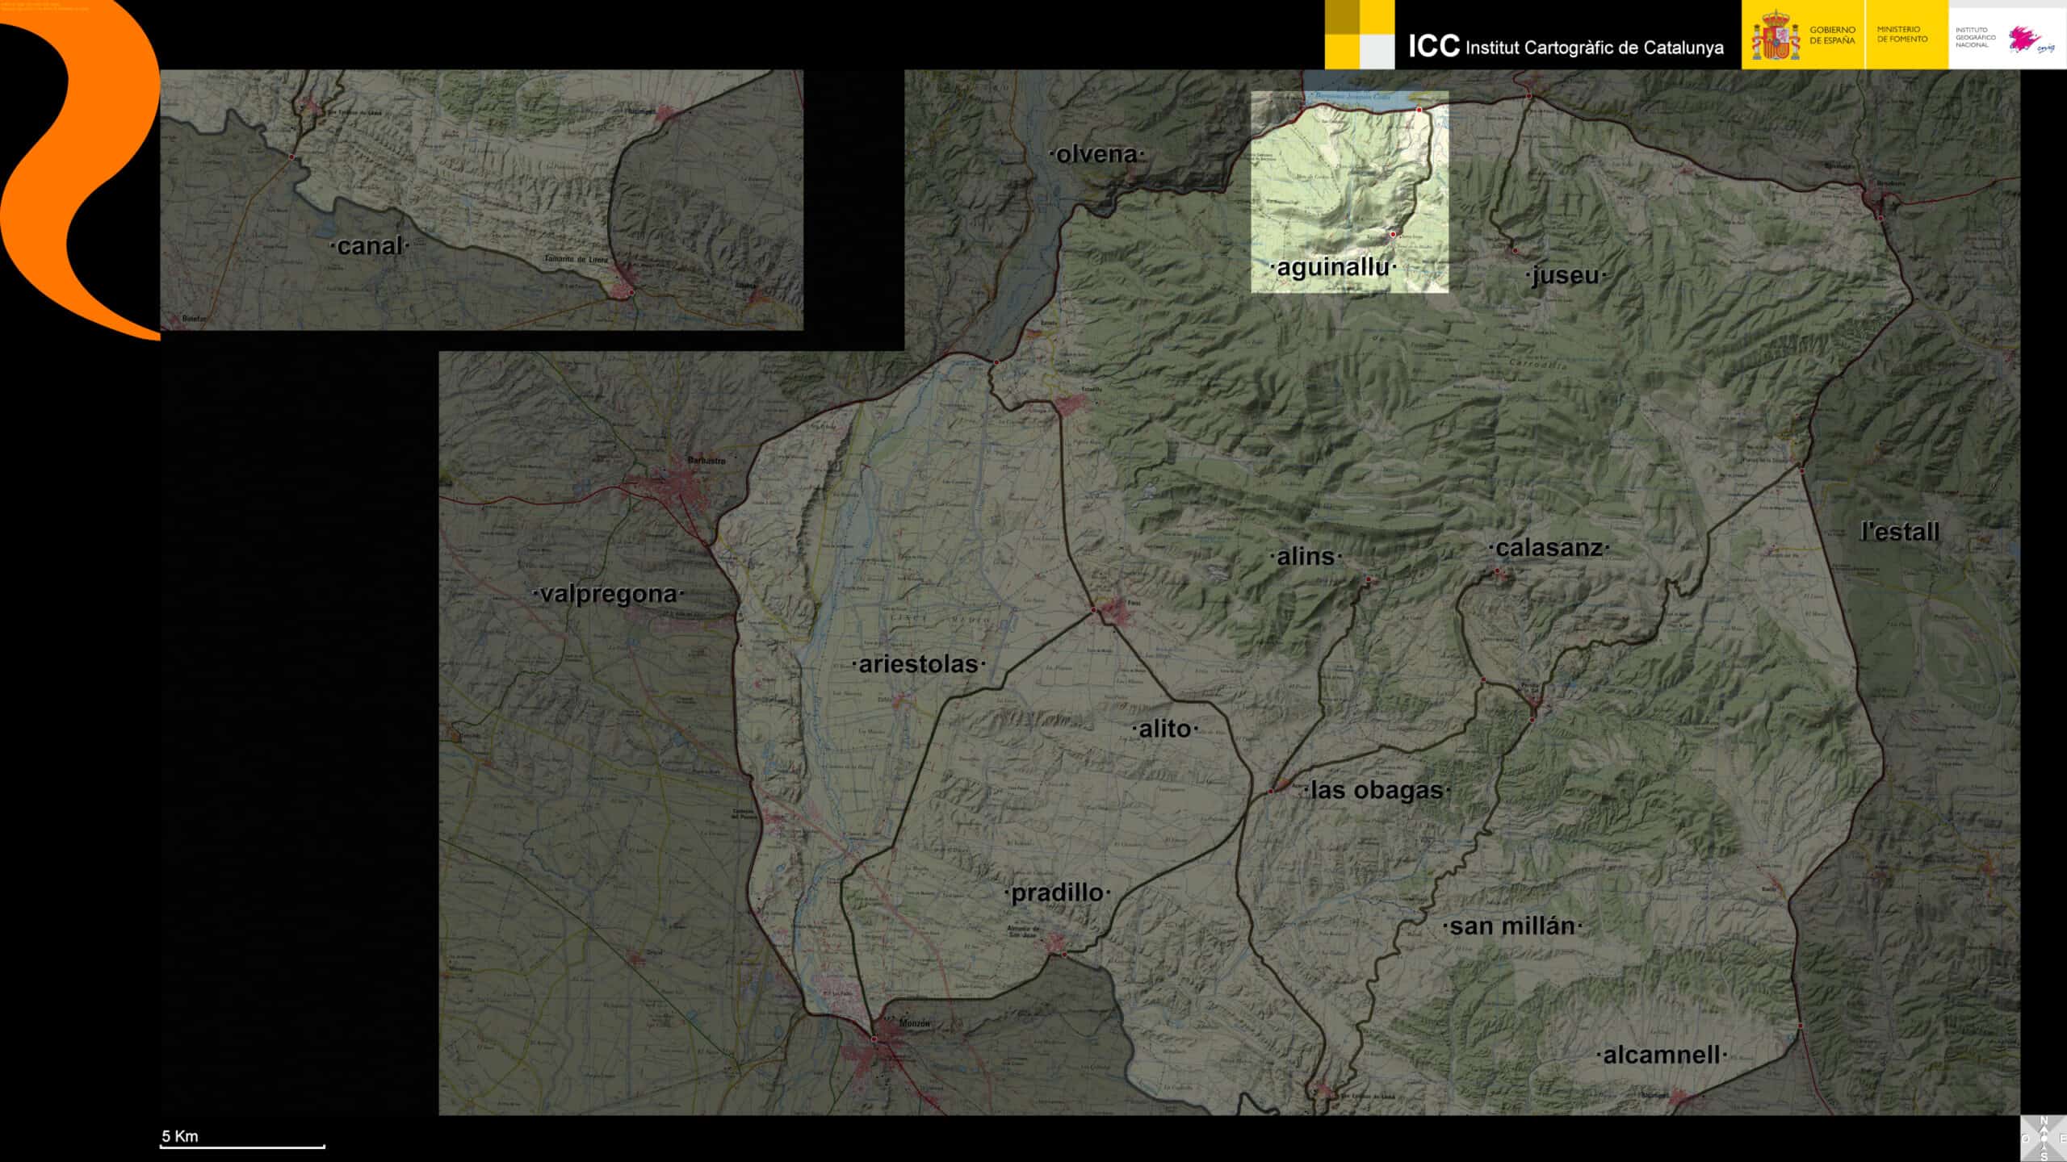Click the ICC yellow squares logo
Screen dimensions: 2067x1162
[1359, 35]
